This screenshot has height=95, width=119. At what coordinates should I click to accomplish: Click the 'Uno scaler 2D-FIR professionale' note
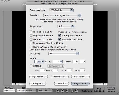(60, 20)
